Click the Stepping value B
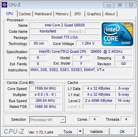This screenshot has width=138, height=137. point(123,58)
